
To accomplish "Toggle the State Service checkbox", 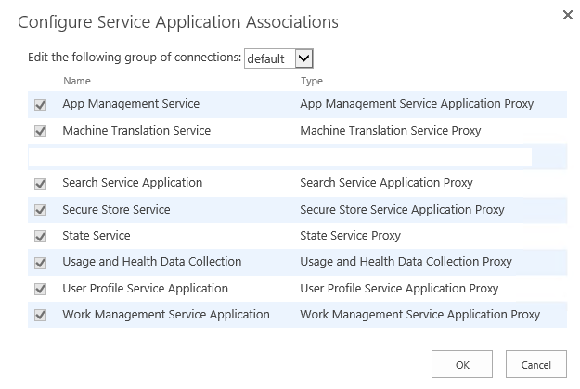I will tap(41, 237).
